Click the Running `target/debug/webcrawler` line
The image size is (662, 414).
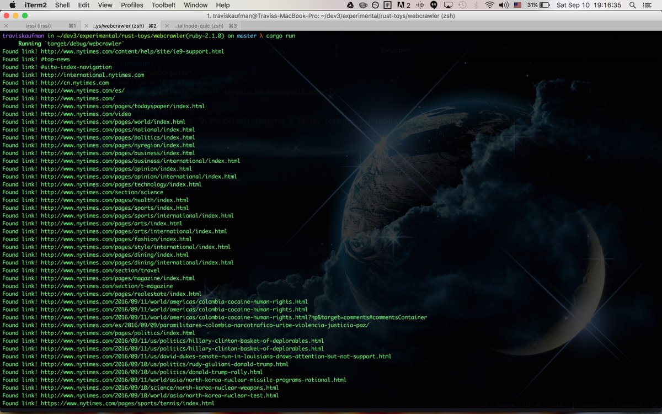[x=71, y=44]
